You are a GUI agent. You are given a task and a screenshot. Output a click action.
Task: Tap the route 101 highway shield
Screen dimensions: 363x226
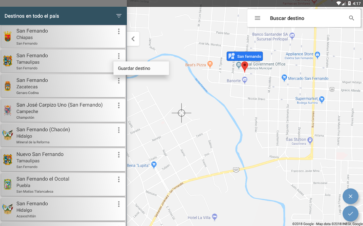coord(236,170)
